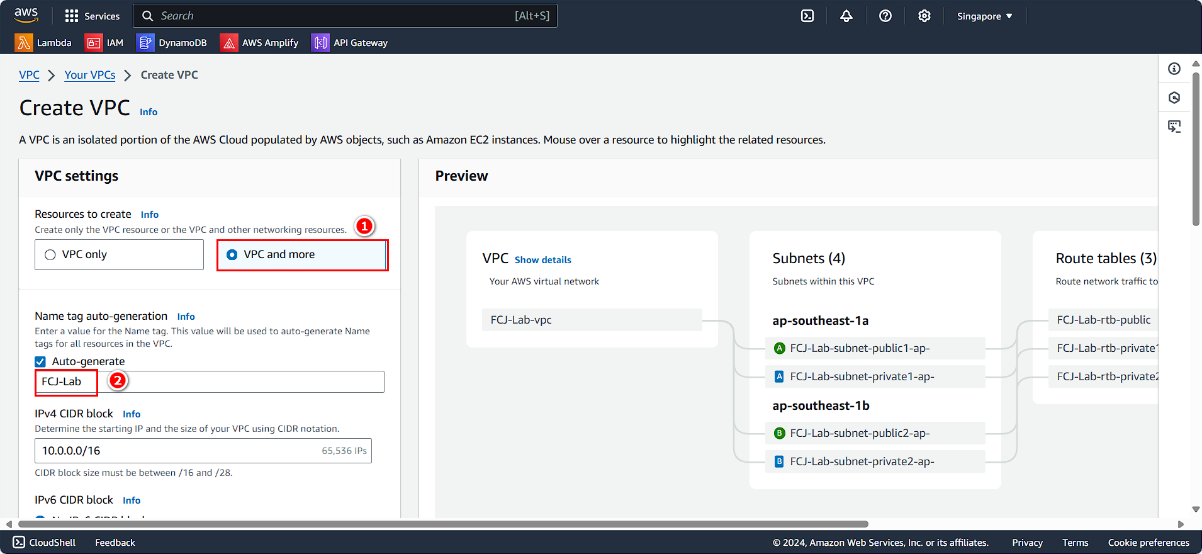Screen dimensions: 1202x554
Task: Open the settings gear in top bar
Action: click(924, 16)
